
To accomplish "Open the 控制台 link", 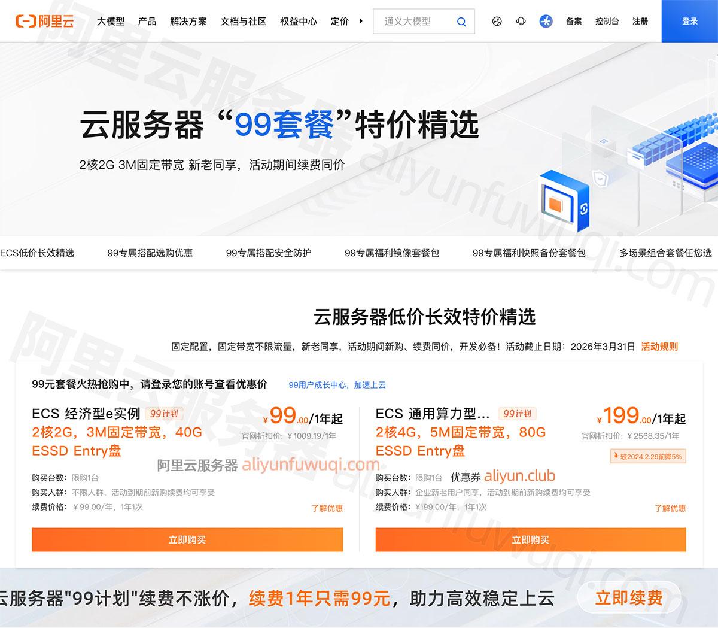I will (607, 21).
